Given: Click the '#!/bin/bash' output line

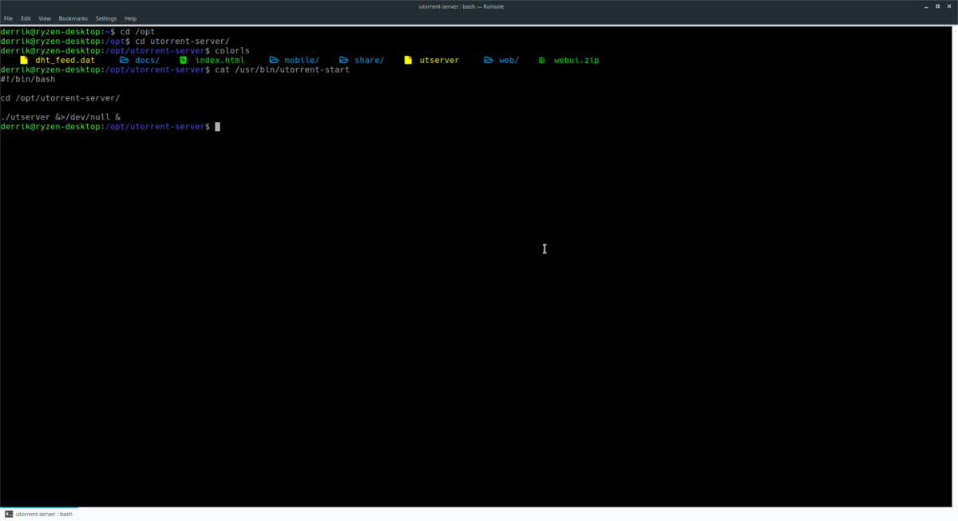Looking at the screenshot, I should pos(28,79).
